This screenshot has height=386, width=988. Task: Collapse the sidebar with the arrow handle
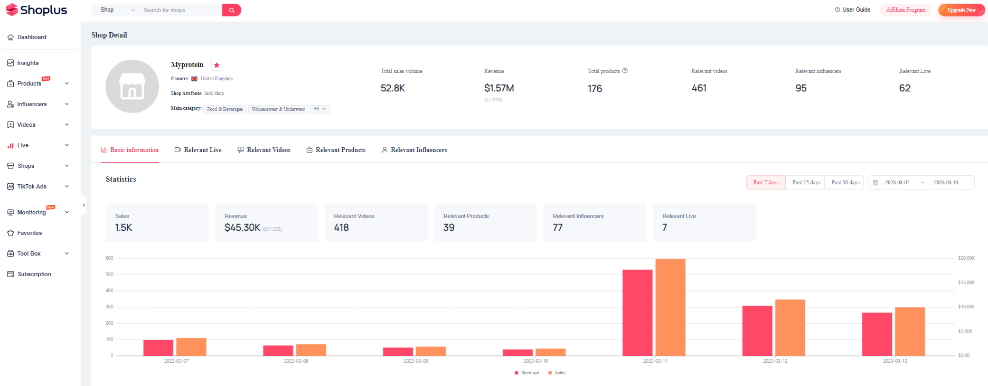point(83,205)
